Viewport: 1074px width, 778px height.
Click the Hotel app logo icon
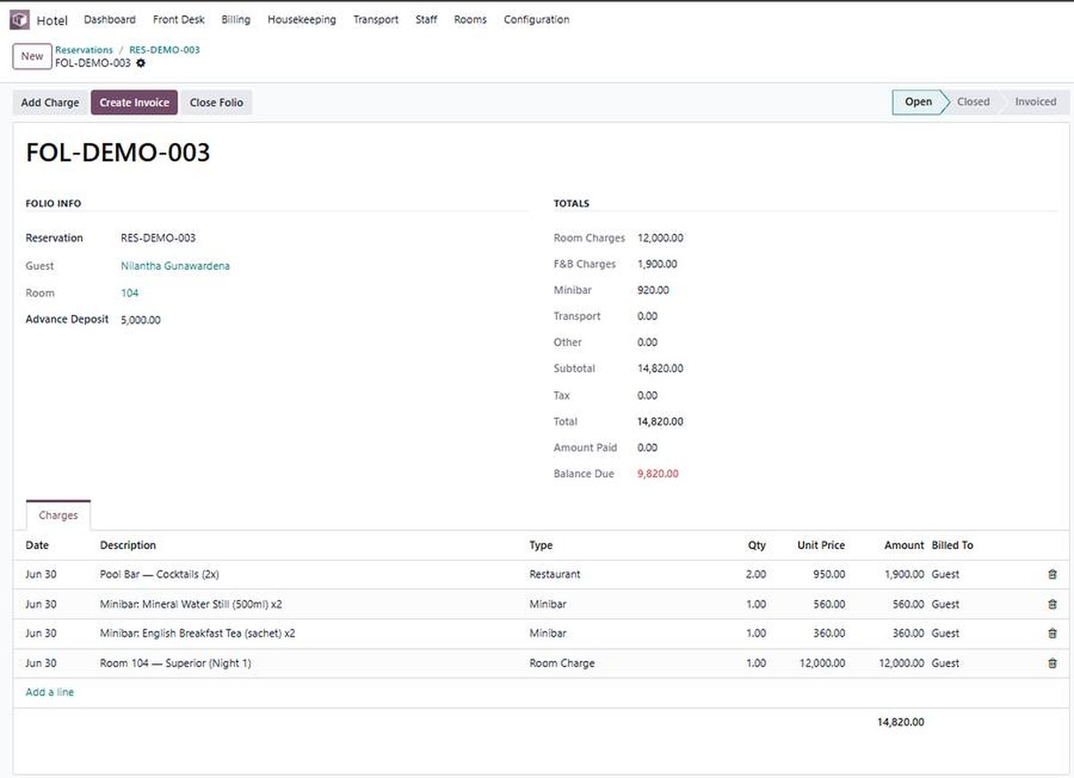tap(19, 19)
